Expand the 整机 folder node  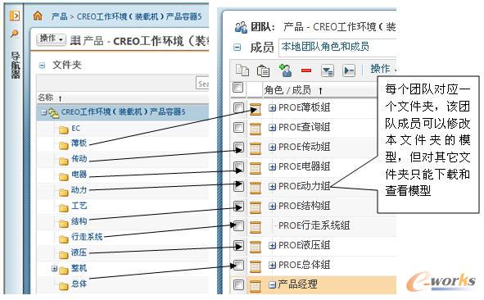click(x=54, y=269)
